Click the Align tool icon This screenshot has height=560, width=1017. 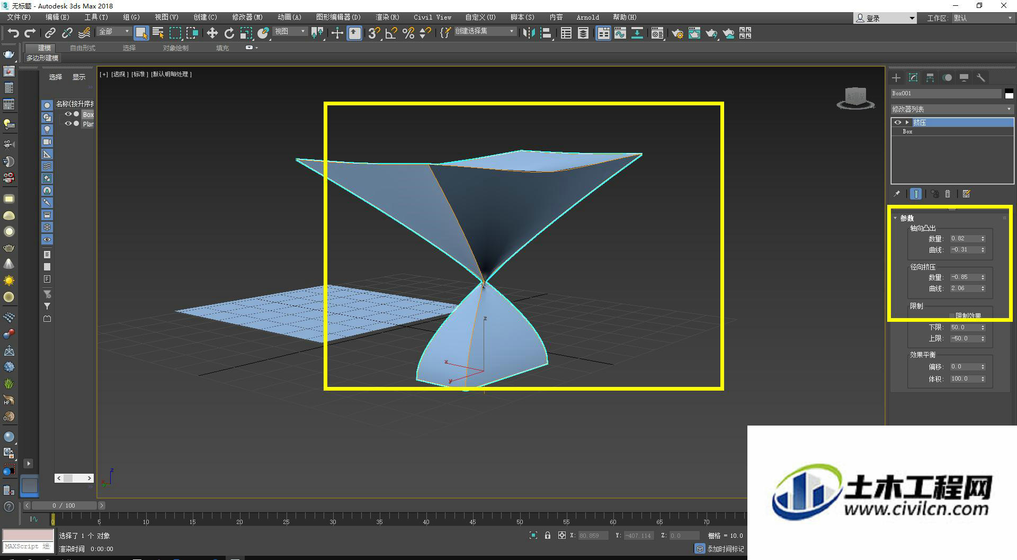tap(546, 33)
